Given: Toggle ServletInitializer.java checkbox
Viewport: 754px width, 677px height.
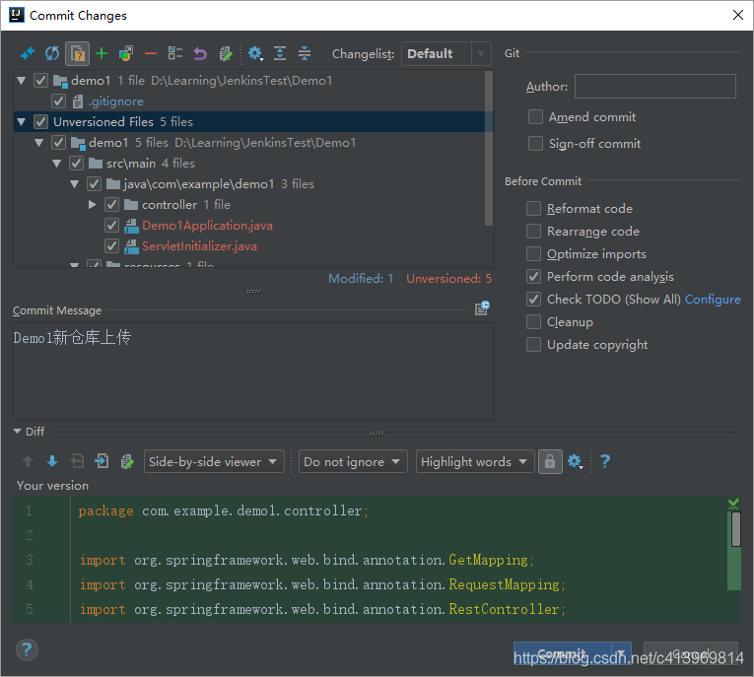Looking at the screenshot, I should click(111, 245).
